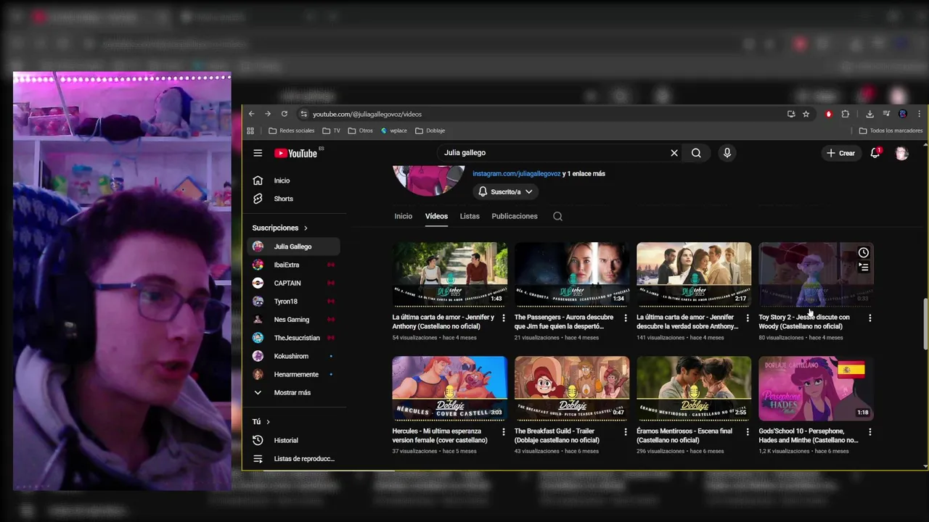Open Tyron18 subscription

[x=293, y=301]
